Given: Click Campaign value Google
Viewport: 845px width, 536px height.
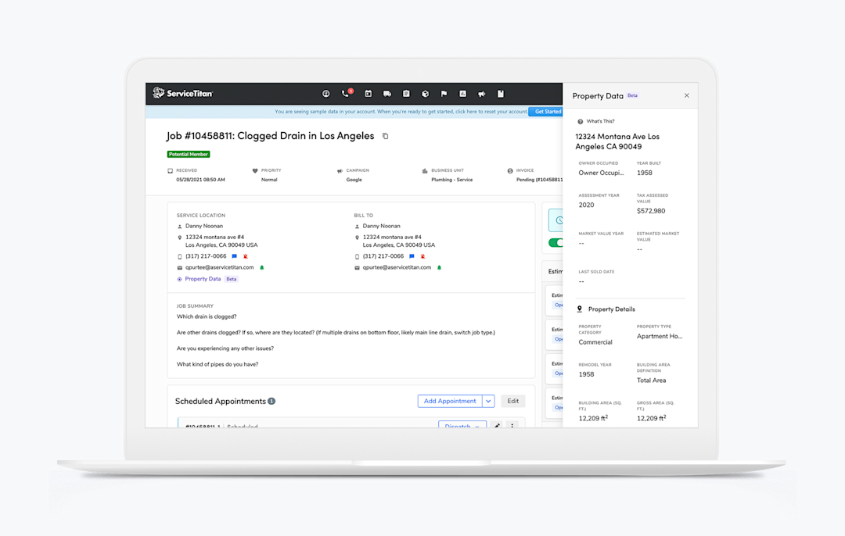Looking at the screenshot, I should click(354, 180).
